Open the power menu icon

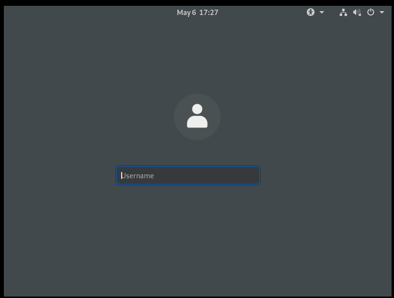[371, 12]
